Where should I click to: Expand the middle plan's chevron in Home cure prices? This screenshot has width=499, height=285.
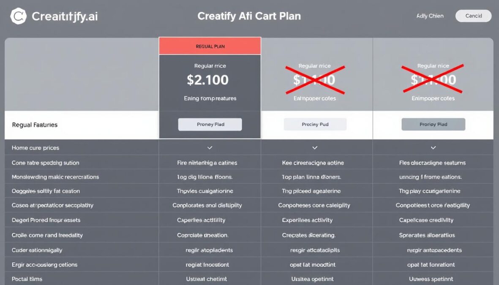point(315,148)
